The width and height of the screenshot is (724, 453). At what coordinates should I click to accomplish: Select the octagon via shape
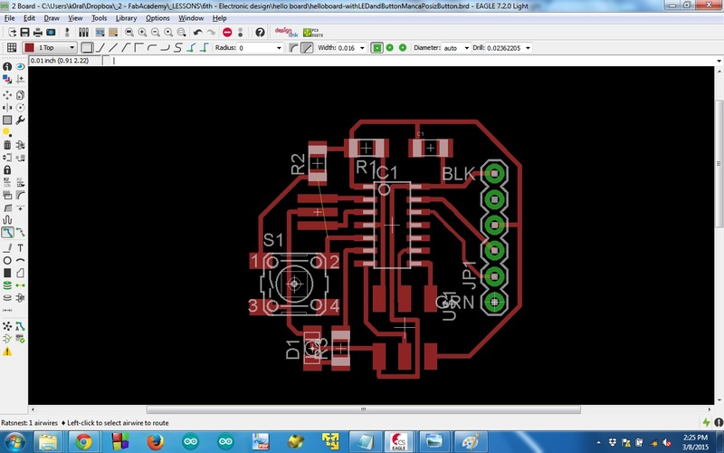[x=403, y=48]
